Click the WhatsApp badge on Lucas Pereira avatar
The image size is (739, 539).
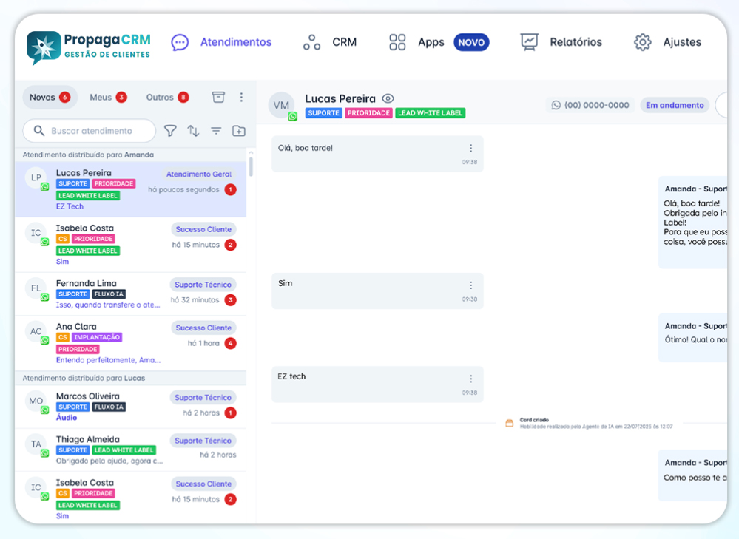45,186
